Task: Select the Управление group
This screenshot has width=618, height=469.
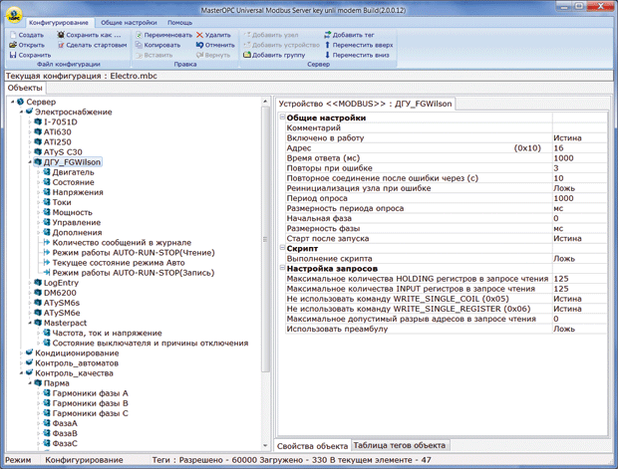Action: (77, 222)
